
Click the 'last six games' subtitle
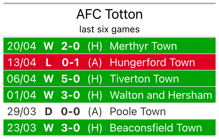[109, 29]
